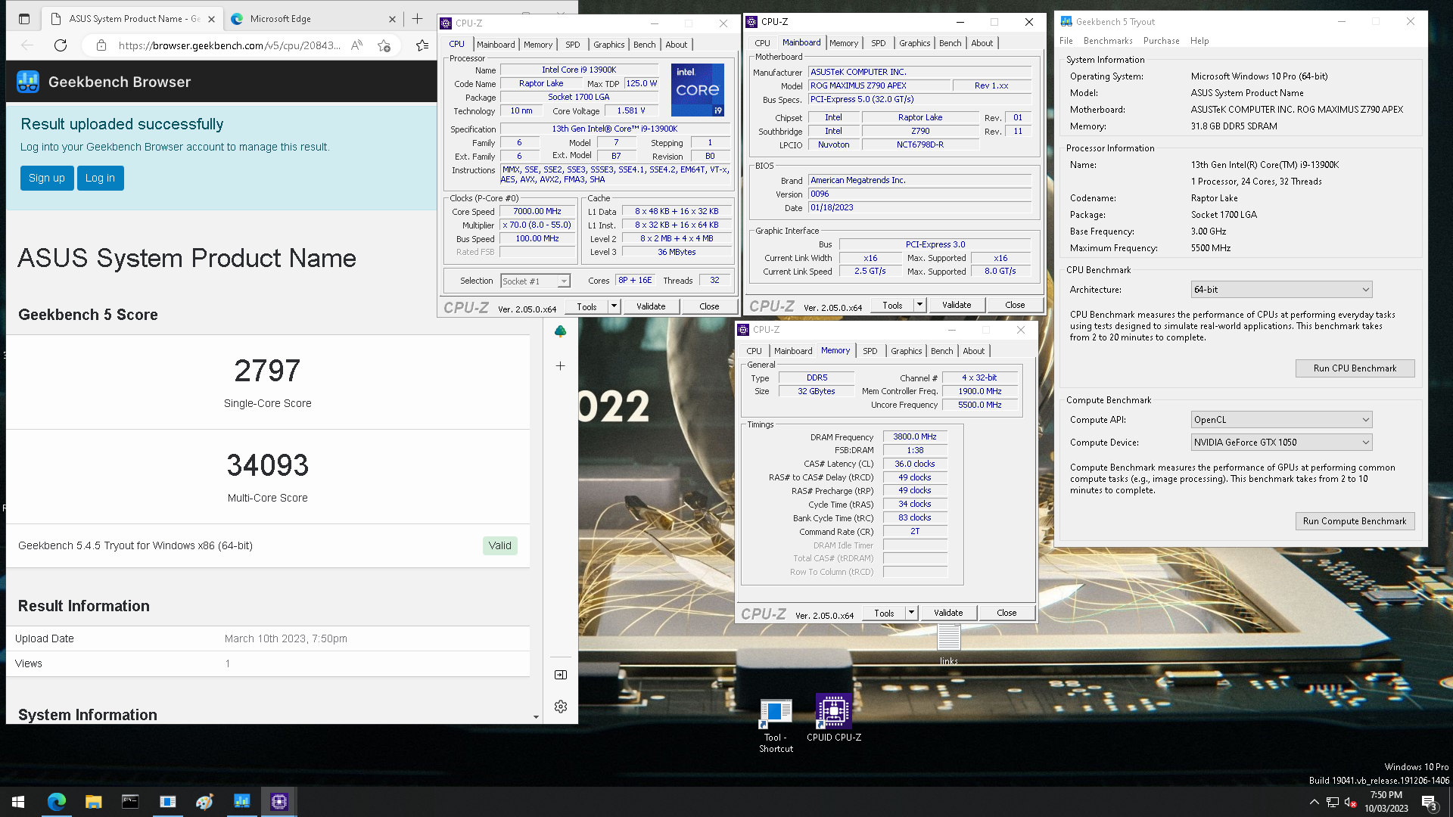Open Microsoft Edge from the taskbar
This screenshot has height=817, width=1453.
[56, 802]
